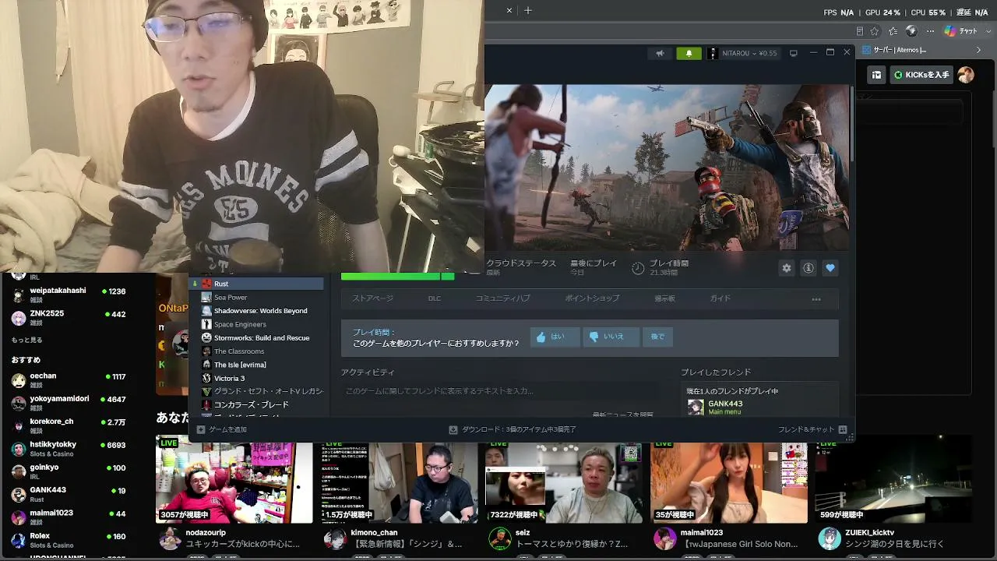Image resolution: width=997 pixels, height=561 pixels.
Task: Open ZNK2525 channel in sidebar
Action: pyautogui.click(x=68, y=317)
